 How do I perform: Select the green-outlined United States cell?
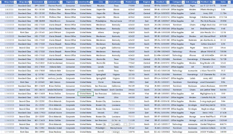click(x=86, y=94)
